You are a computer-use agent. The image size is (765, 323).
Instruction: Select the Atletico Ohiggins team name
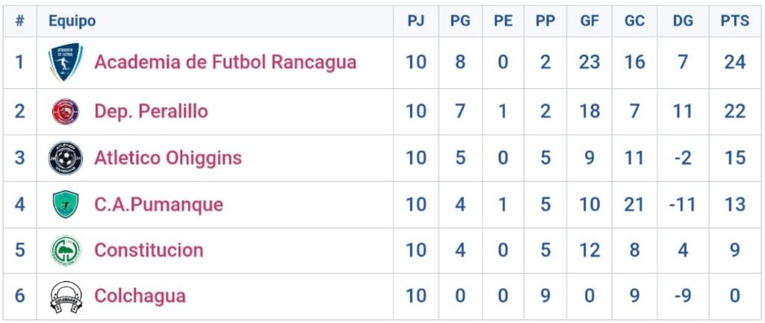coord(167,158)
